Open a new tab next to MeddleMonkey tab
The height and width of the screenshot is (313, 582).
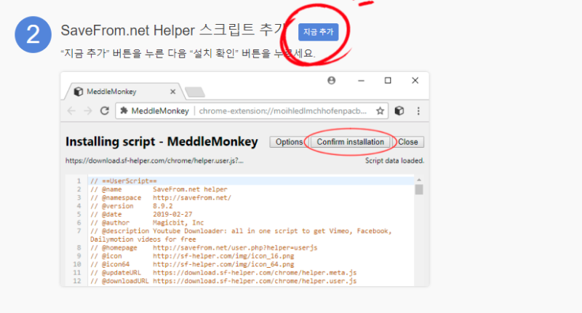pyautogui.click(x=195, y=92)
